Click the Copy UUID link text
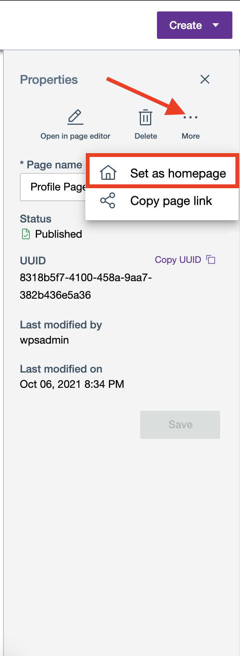This screenshot has width=240, height=656. (178, 260)
